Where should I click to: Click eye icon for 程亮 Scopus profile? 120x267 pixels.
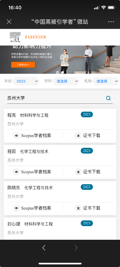[x=16, y=135]
